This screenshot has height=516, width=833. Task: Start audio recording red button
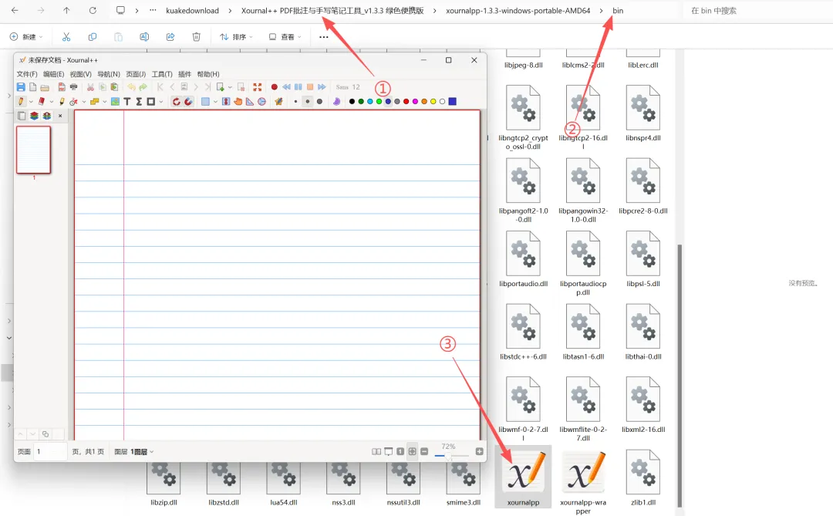(274, 86)
